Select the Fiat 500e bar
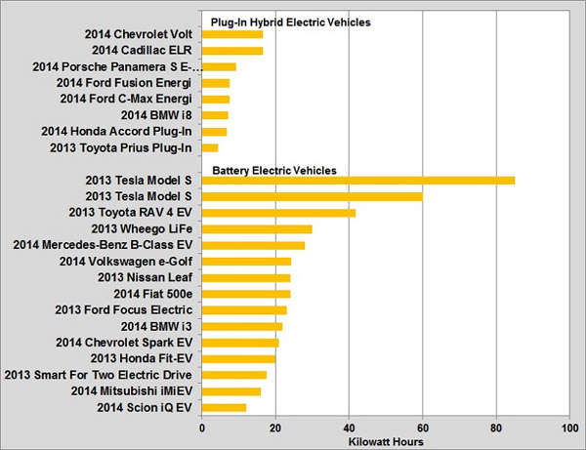The image size is (586, 450). click(x=246, y=294)
